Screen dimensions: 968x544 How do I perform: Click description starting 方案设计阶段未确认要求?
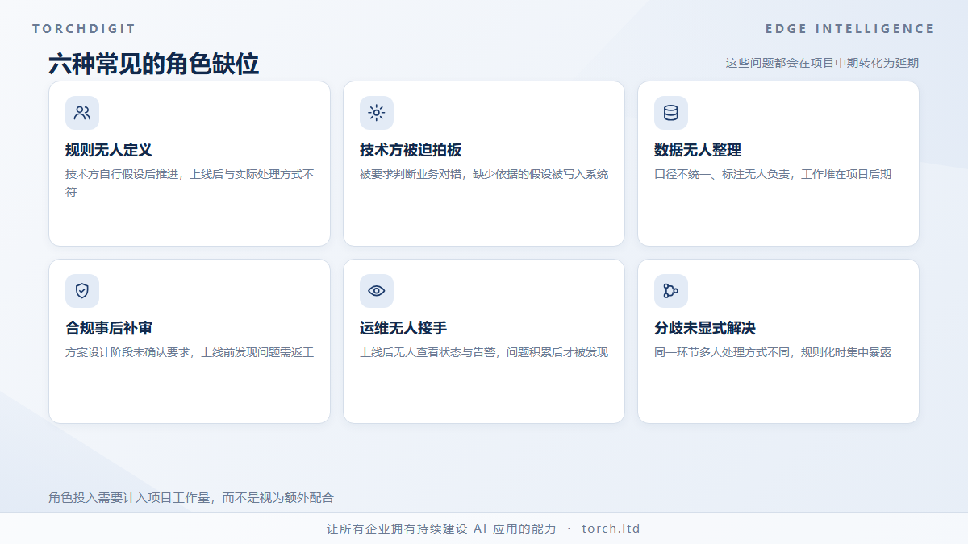(190, 352)
